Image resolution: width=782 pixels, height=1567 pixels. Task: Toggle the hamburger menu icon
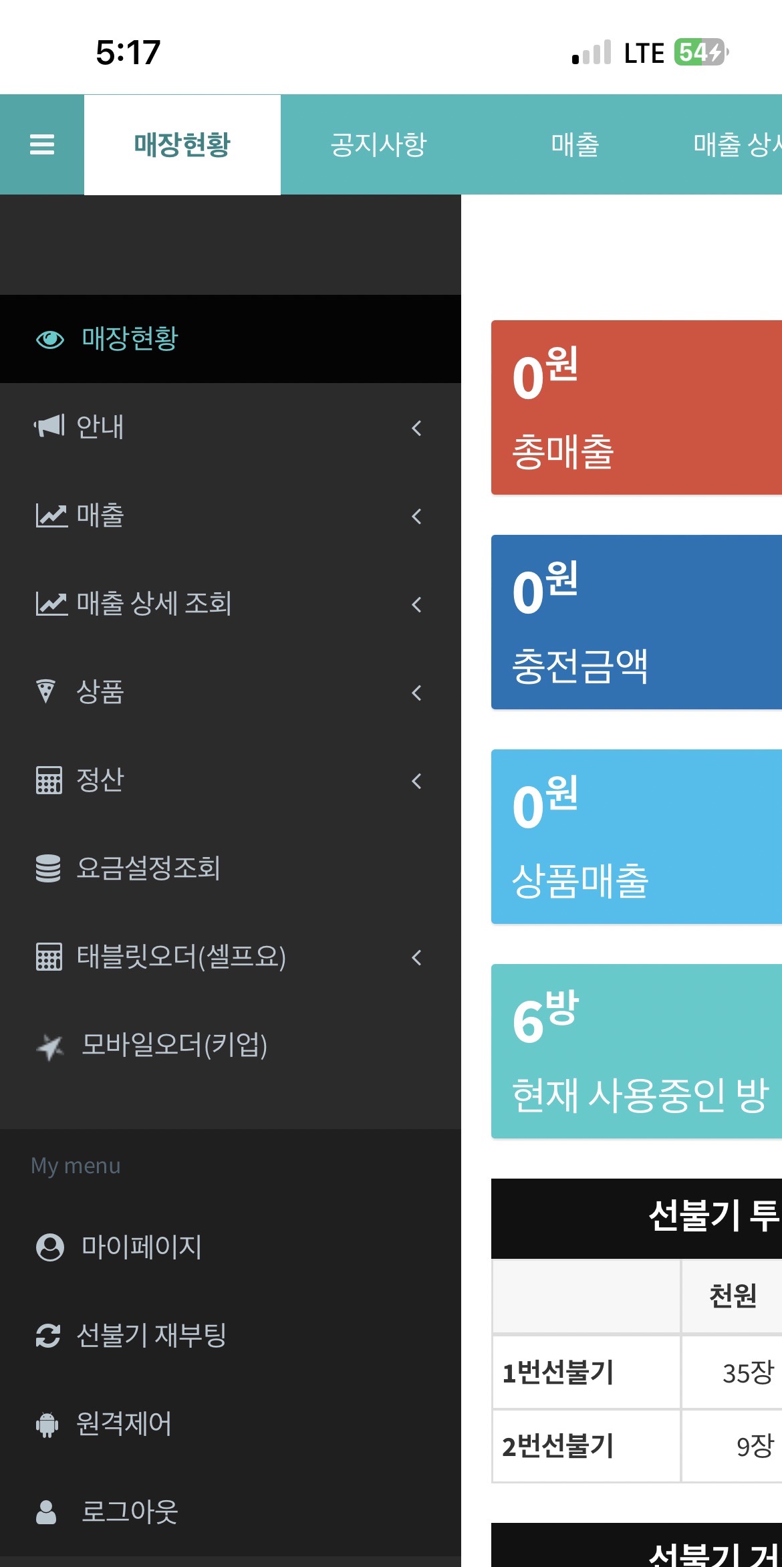pos(42,144)
